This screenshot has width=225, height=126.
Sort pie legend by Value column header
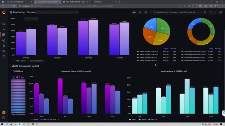[166, 49]
